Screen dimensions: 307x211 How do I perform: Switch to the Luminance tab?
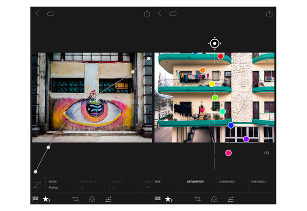pos(227,182)
